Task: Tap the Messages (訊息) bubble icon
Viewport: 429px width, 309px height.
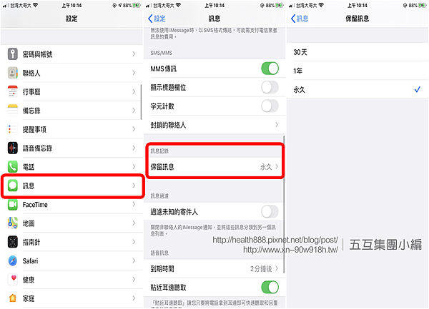Action: (13, 186)
